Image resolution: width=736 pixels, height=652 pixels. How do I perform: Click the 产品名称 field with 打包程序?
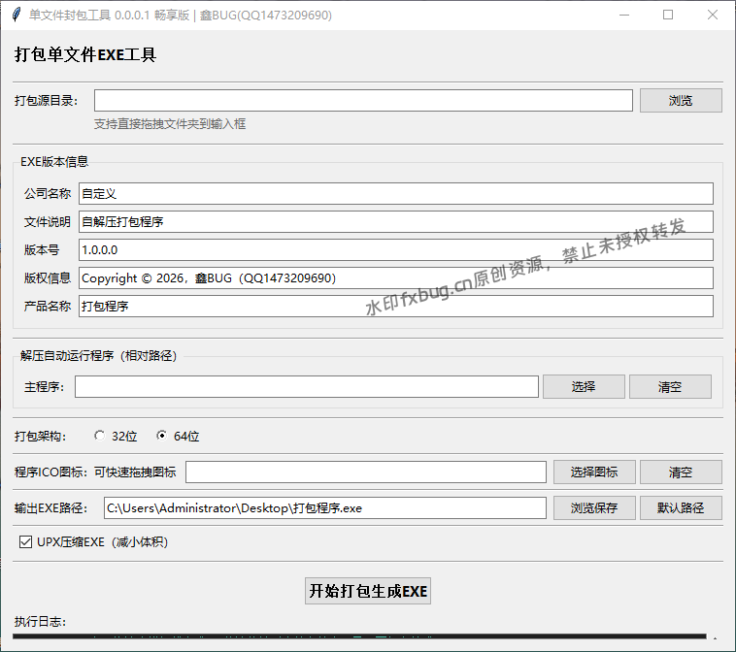tap(396, 307)
